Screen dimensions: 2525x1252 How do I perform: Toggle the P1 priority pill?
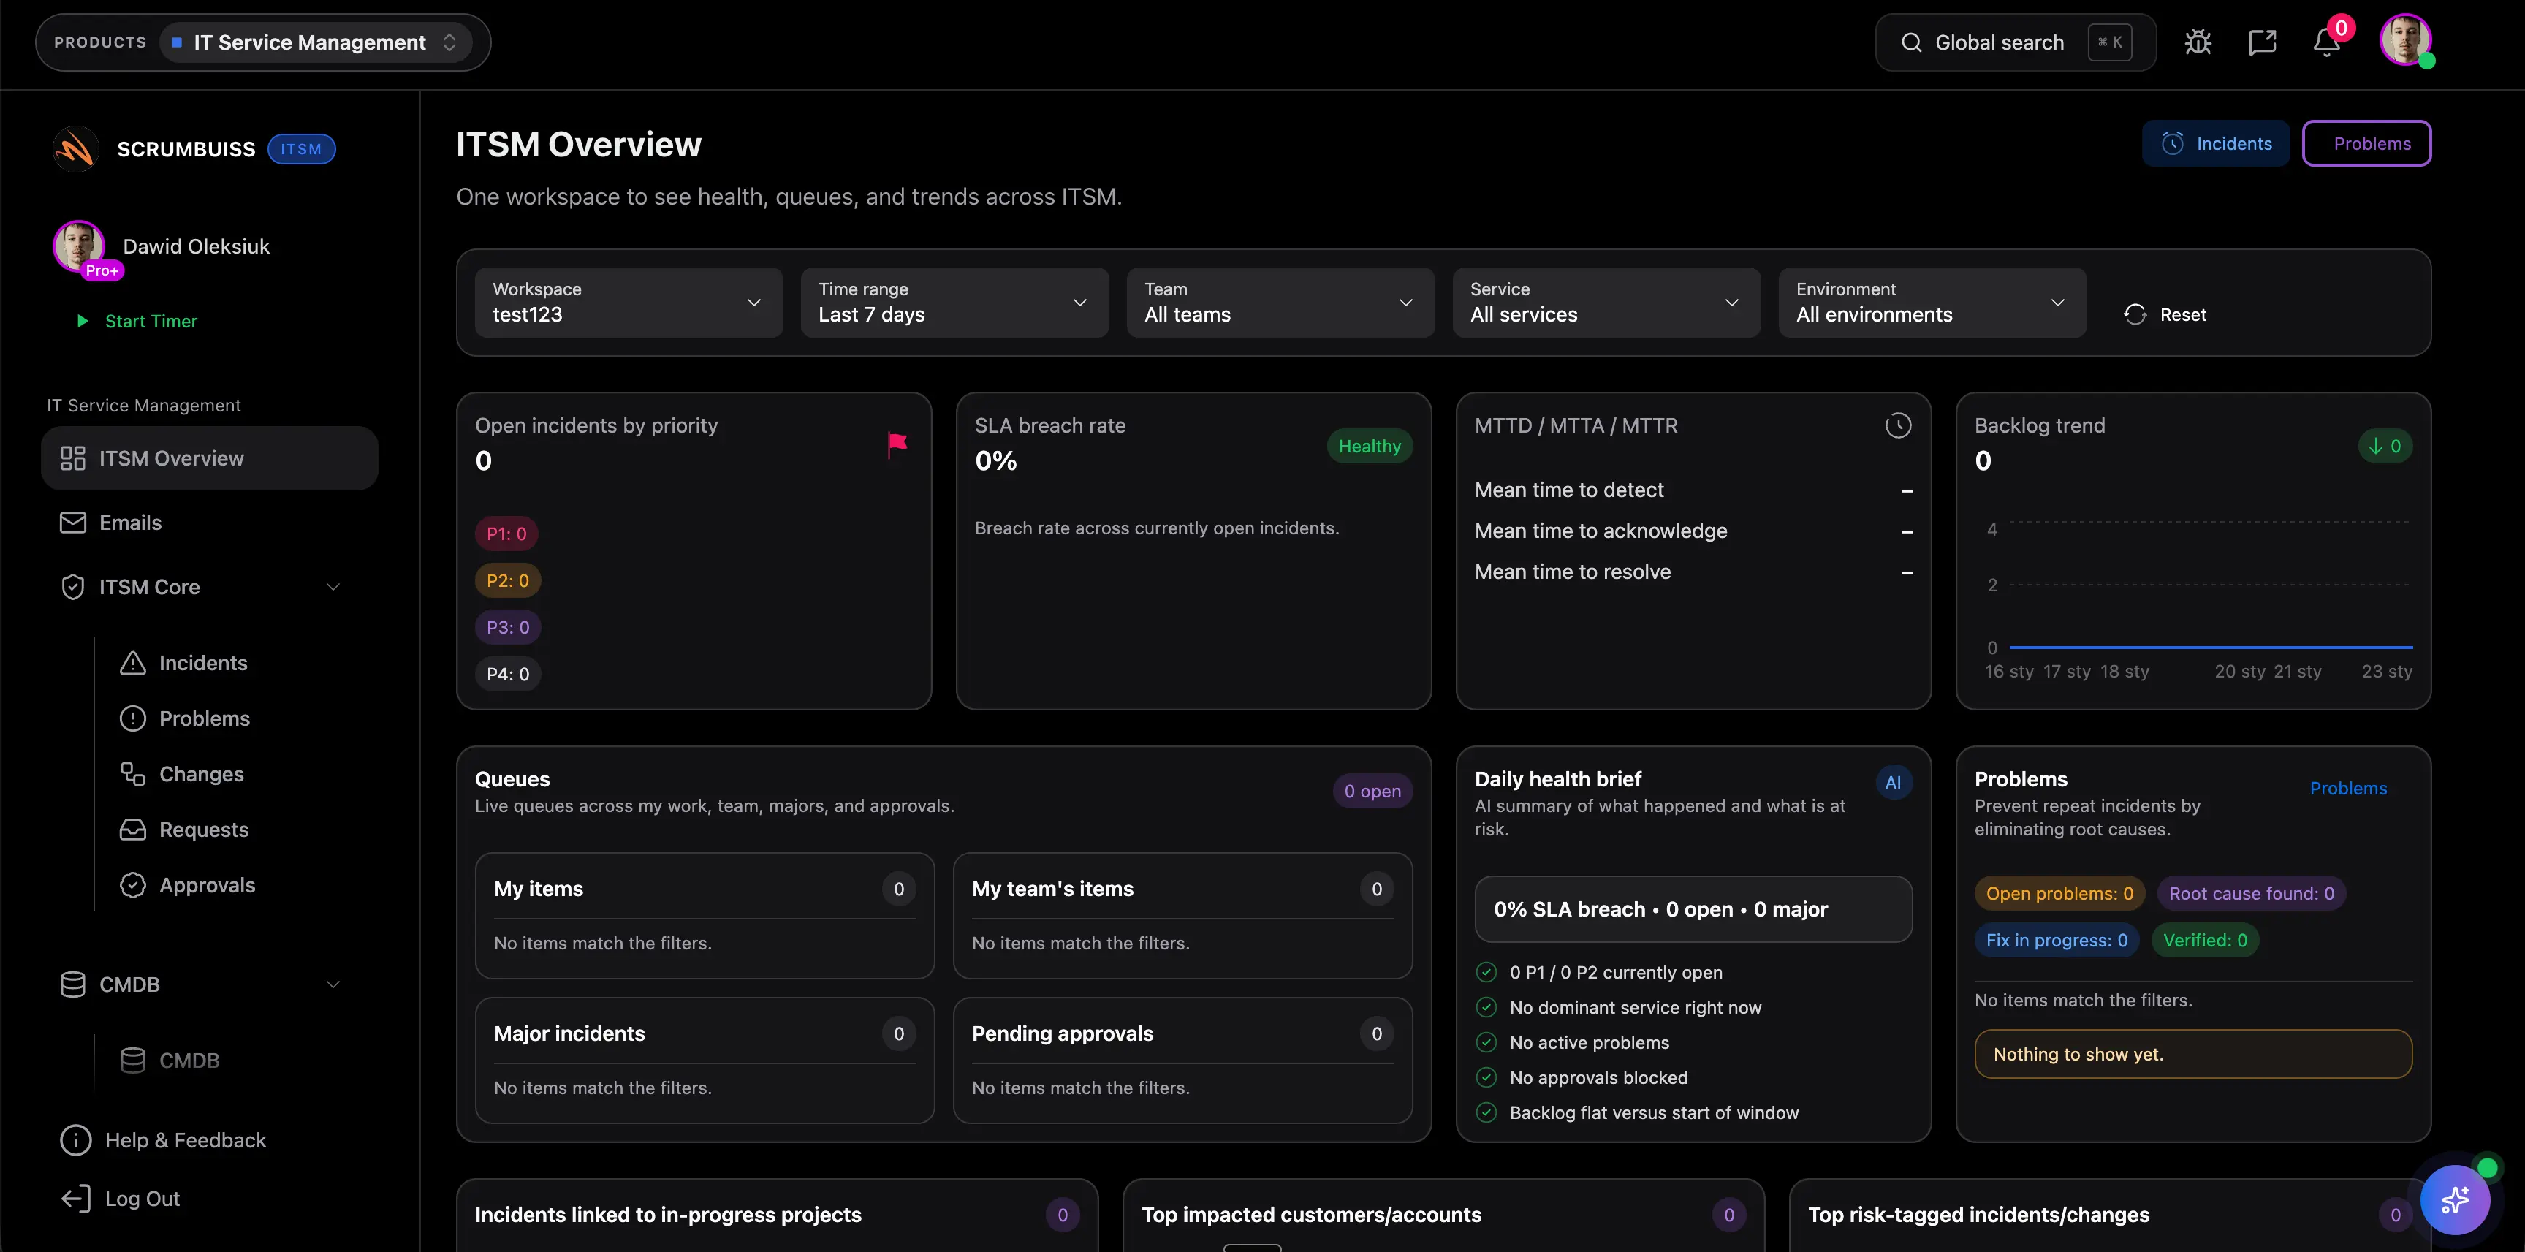pyautogui.click(x=506, y=532)
